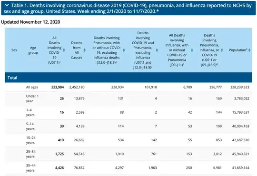The height and width of the screenshot is (176, 257).
Task: Sort by Deaths from All Causes arrows
Action: coord(84,50)
